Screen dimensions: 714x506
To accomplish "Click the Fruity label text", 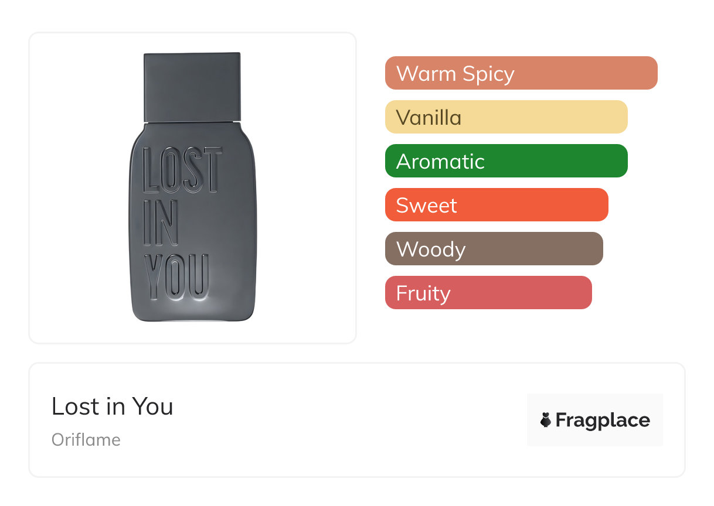I will 423,293.
